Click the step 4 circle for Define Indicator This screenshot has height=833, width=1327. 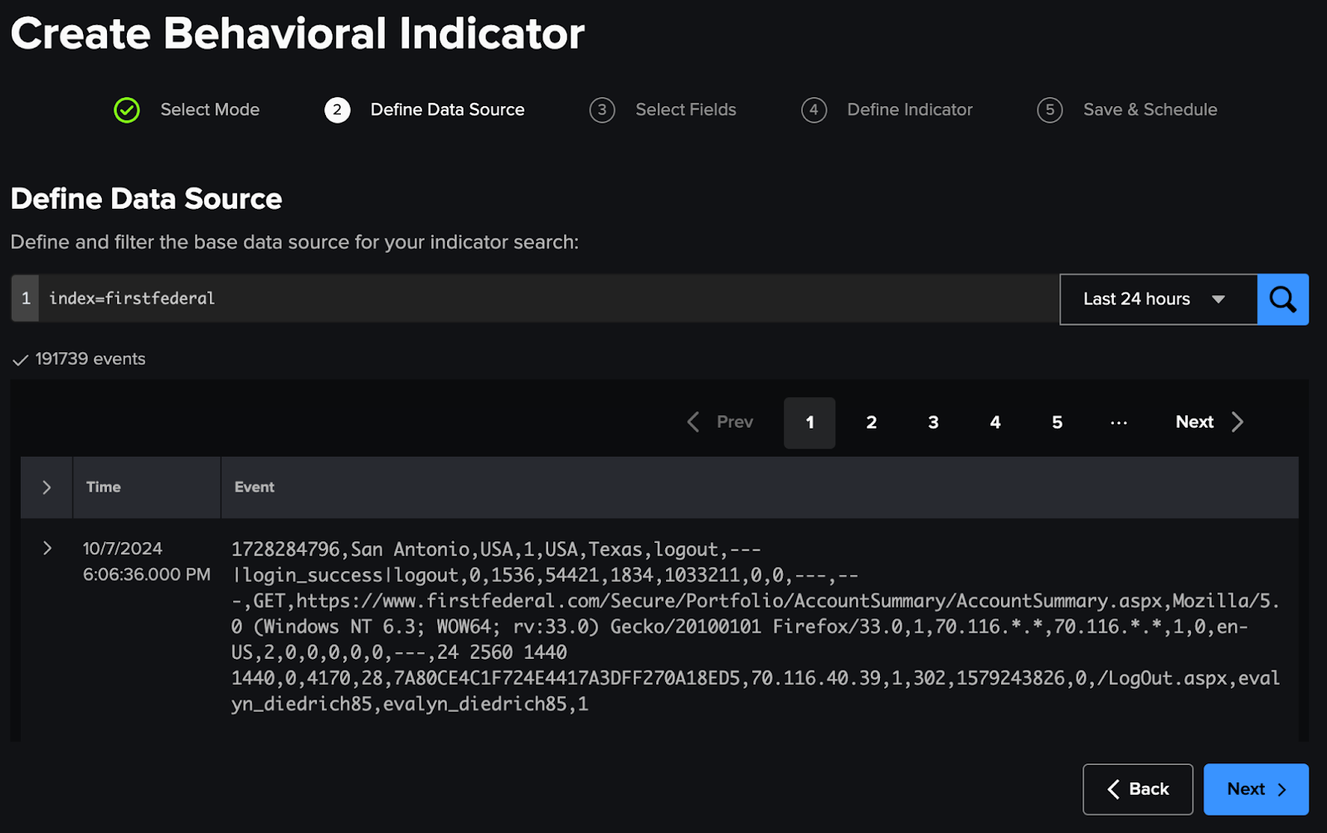click(814, 109)
